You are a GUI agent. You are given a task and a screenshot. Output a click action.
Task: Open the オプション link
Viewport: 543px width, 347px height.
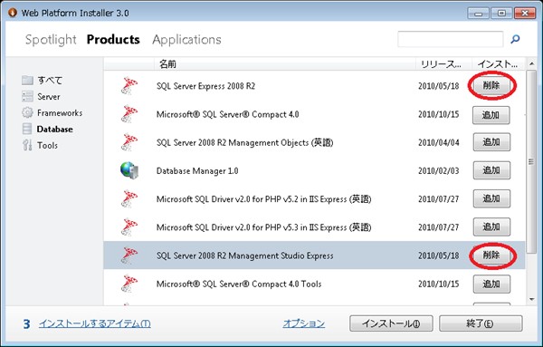point(304,323)
